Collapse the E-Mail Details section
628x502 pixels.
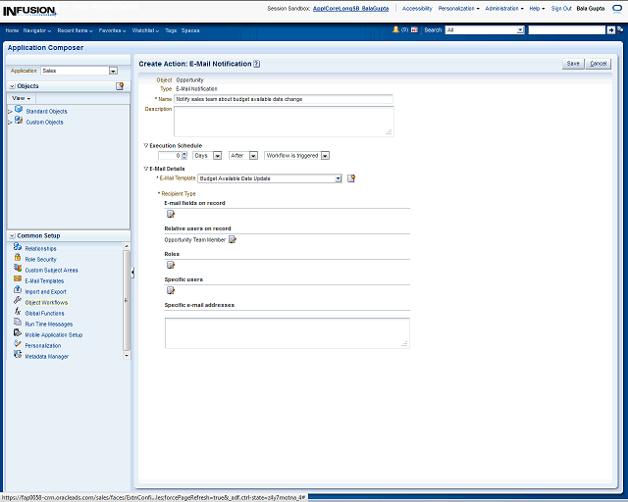[x=146, y=169]
